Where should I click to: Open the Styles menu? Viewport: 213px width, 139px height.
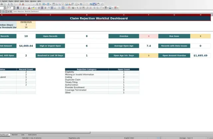[11, 1]
